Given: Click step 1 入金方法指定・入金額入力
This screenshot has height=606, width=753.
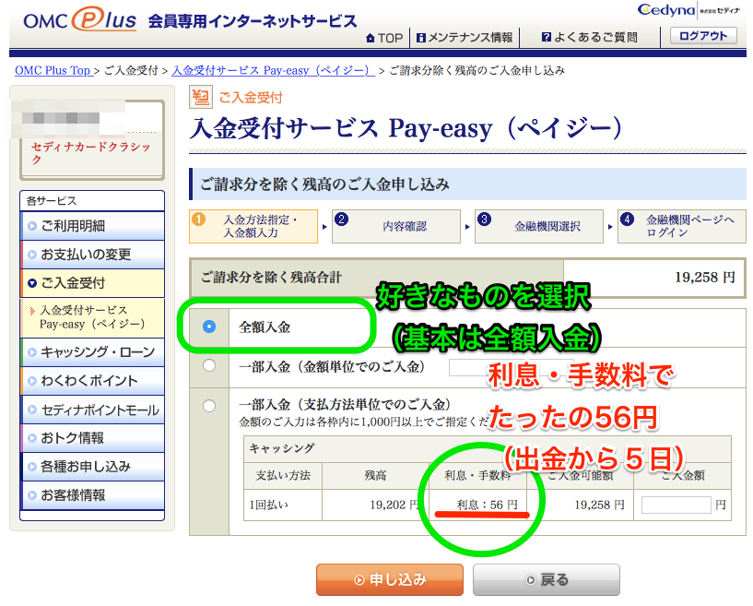Looking at the screenshot, I should click(x=253, y=226).
